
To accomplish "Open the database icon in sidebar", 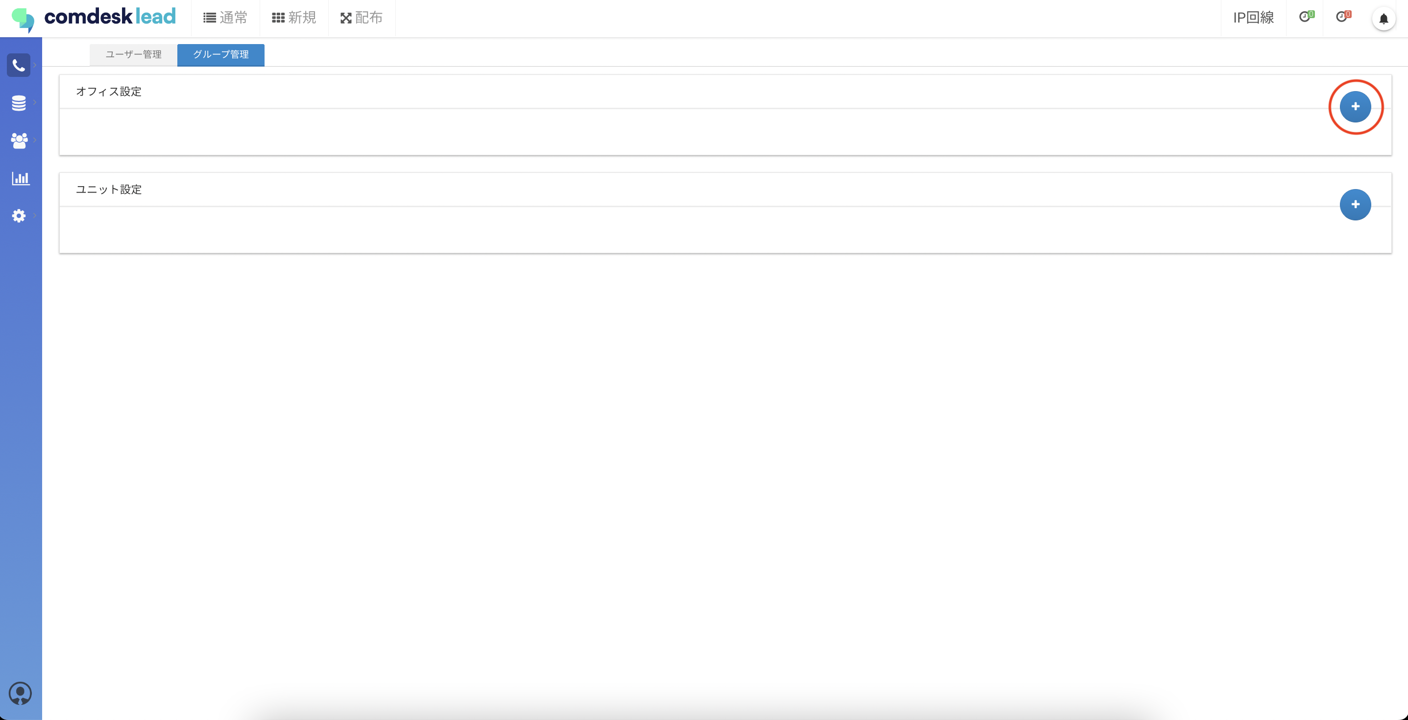I will point(19,103).
